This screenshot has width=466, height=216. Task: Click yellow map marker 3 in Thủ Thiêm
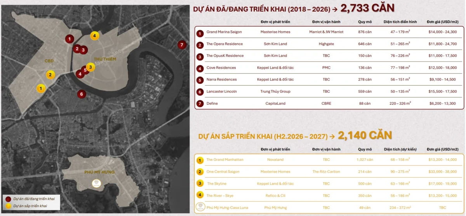(90, 67)
